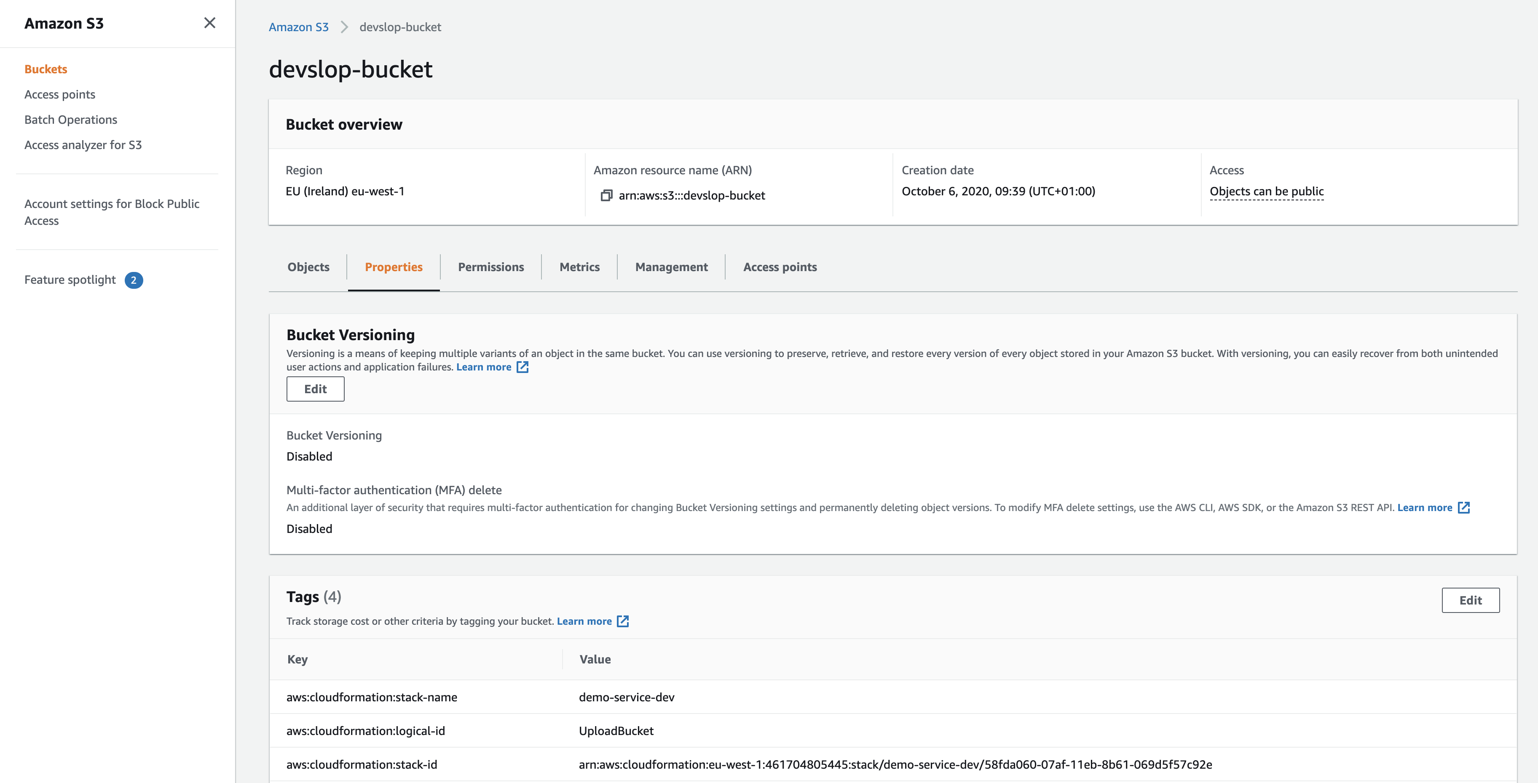Select tag value demo-service-dev
This screenshot has width=1538, height=783.
coord(626,697)
